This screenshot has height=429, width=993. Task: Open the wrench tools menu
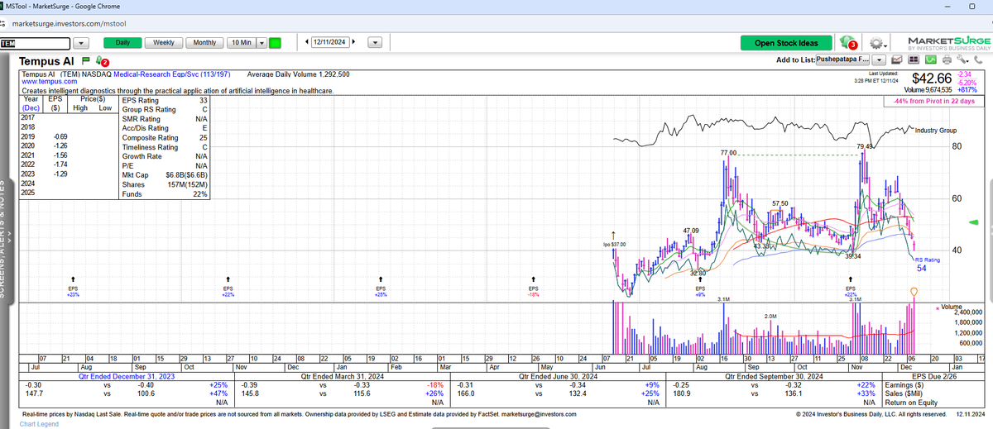coord(962,60)
